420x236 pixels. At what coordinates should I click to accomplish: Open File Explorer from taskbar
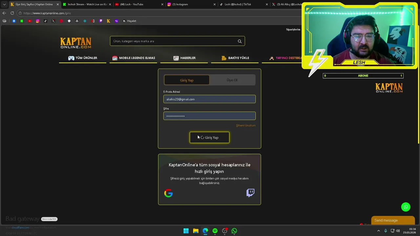point(196,231)
